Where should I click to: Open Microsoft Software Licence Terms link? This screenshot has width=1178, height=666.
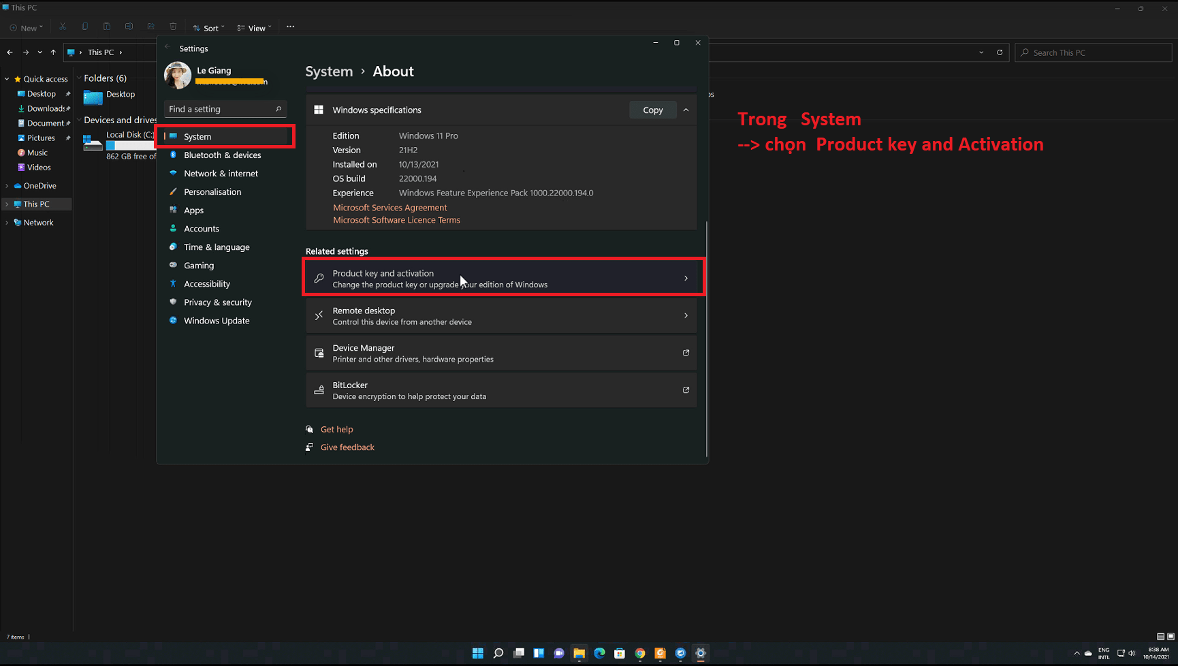pos(396,219)
